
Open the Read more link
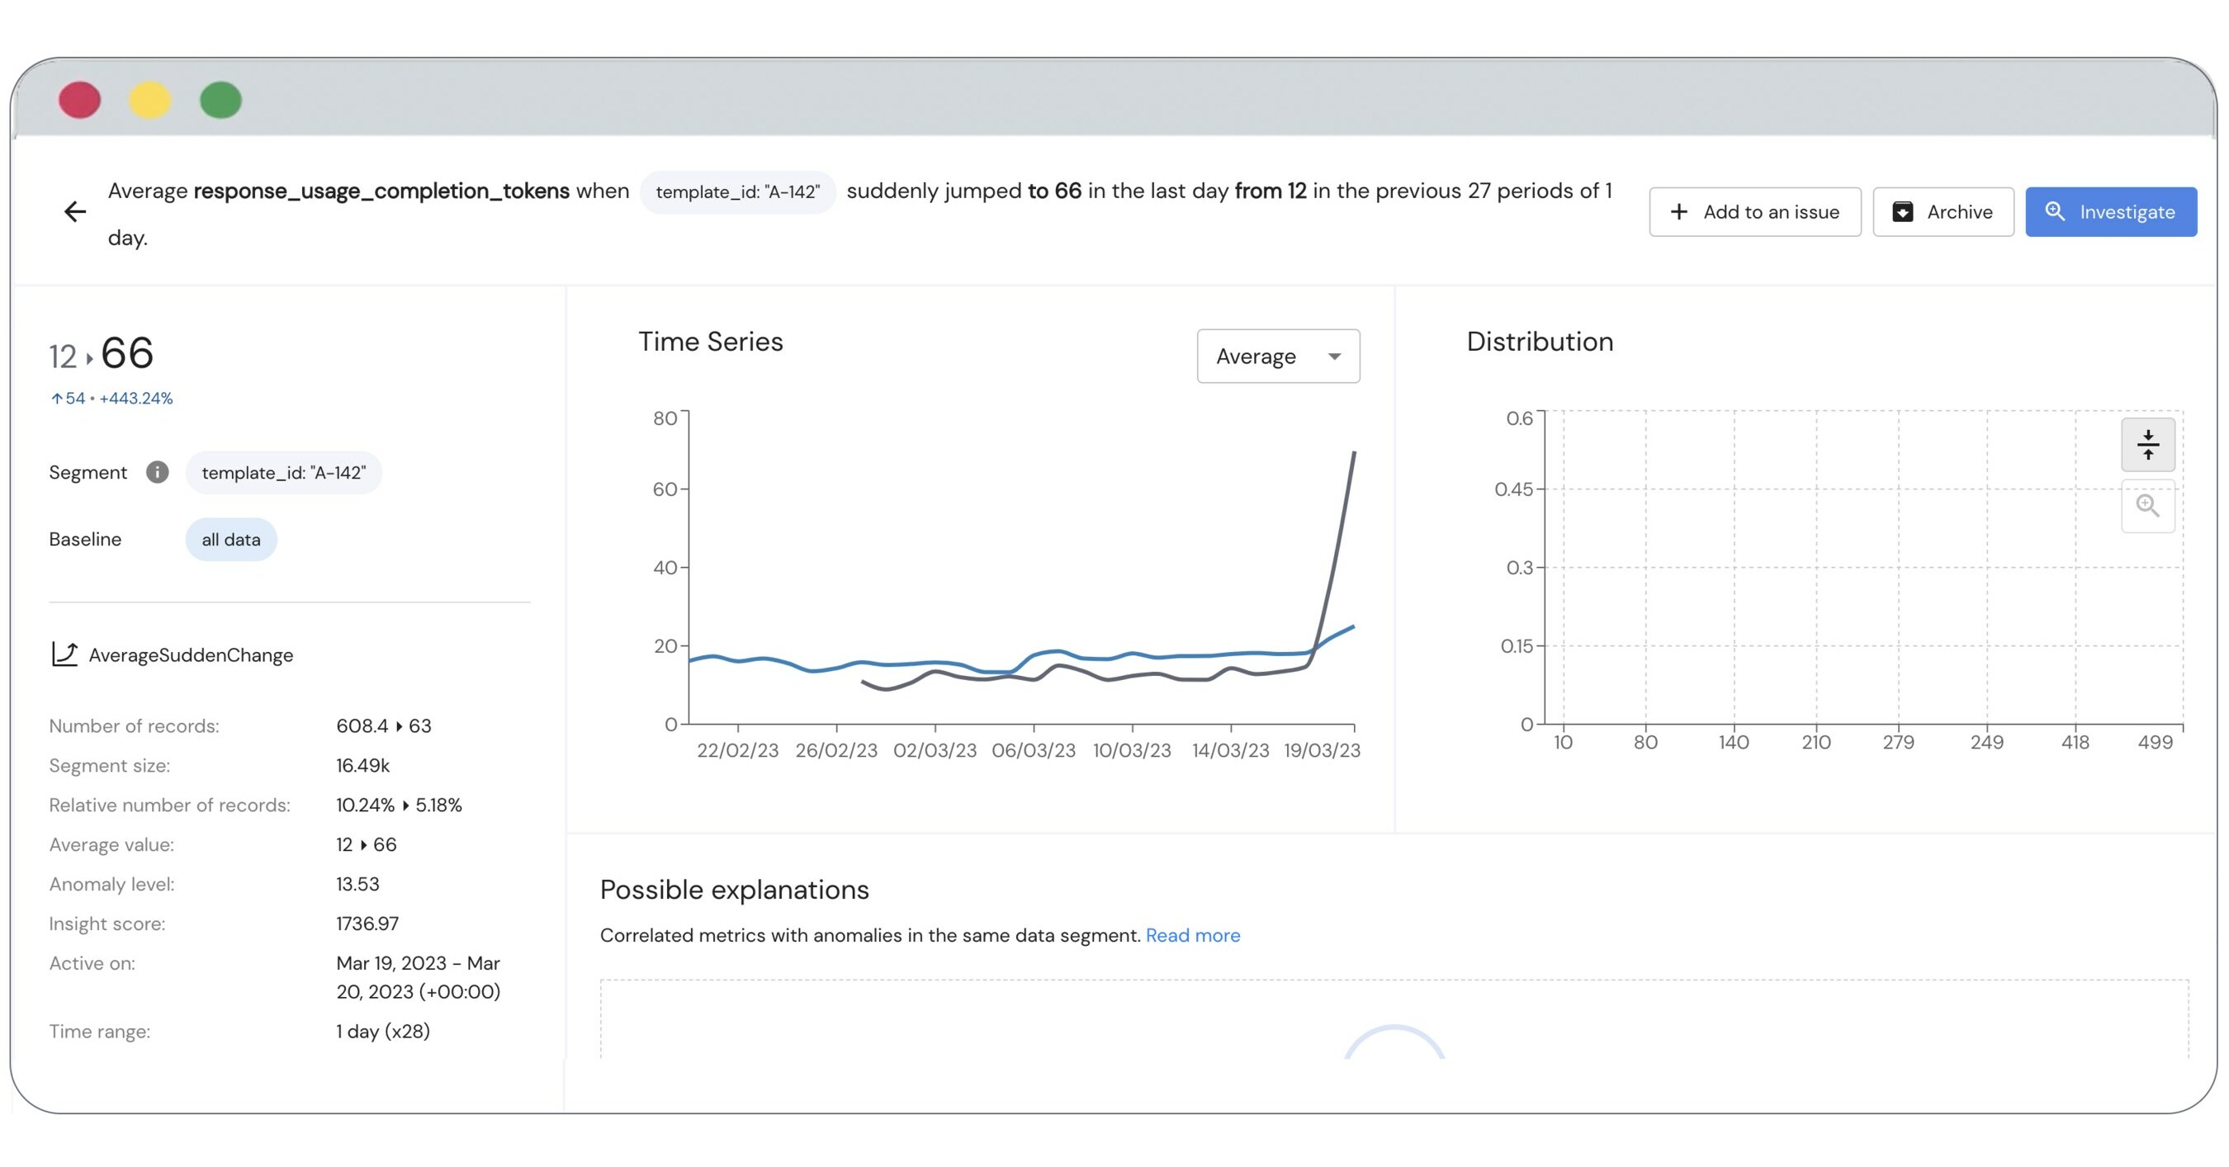[1192, 935]
